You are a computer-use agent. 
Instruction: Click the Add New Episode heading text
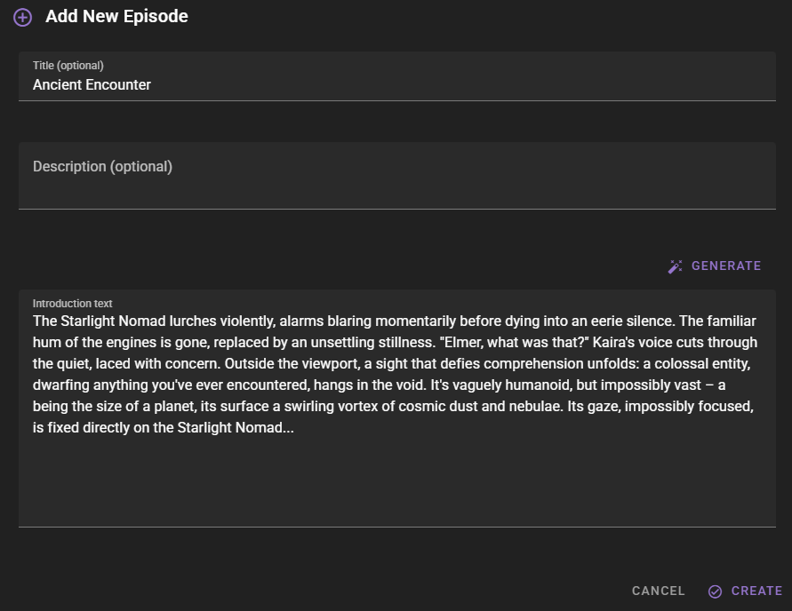tap(116, 16)
